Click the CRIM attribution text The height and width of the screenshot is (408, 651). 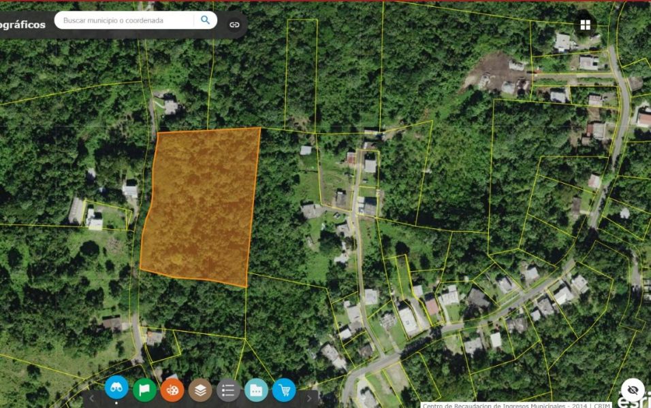pyautogui.click(x=515, y=405)
